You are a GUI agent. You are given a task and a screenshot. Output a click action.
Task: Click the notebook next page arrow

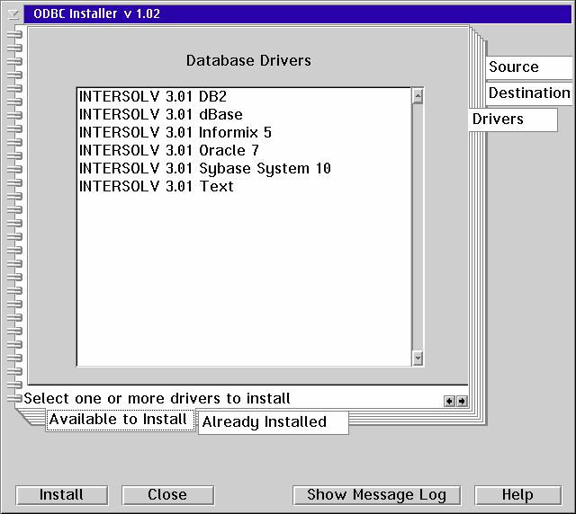[462, 402]
